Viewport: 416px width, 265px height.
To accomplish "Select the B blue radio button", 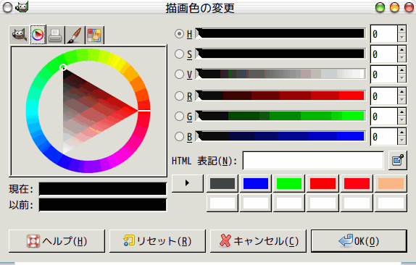I will 179,136.
